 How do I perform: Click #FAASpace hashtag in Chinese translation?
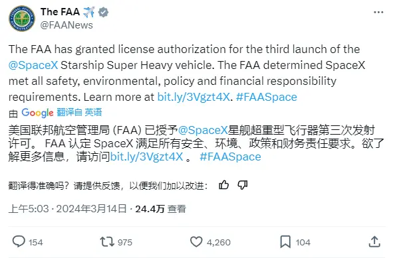coord(230,157)
